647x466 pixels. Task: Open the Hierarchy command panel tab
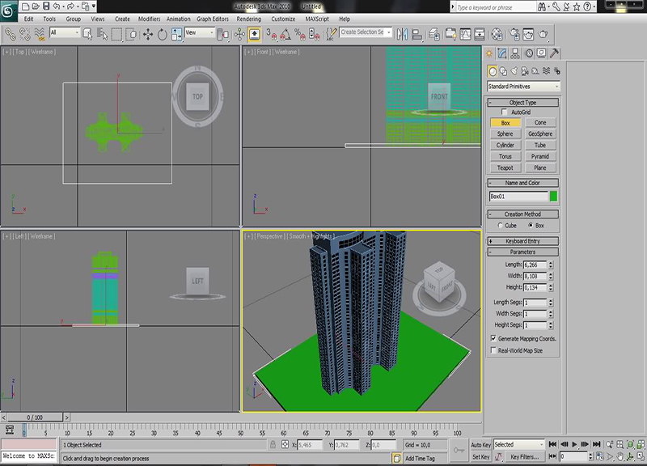516,53
